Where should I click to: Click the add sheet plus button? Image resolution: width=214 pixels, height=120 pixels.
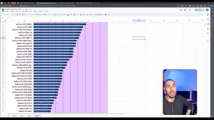coord(5,116)
